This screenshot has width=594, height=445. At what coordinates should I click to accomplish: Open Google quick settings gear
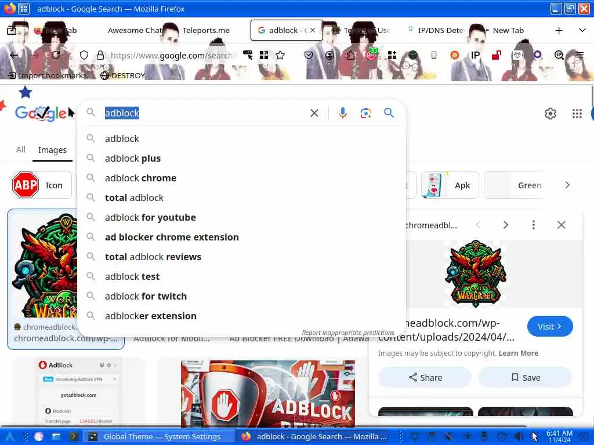pyautogui.click(x=550, y=113)
